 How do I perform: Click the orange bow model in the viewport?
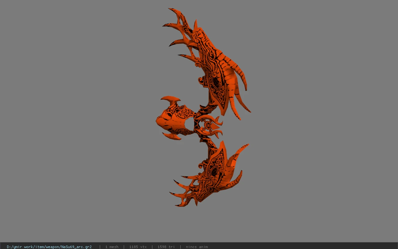204,107
